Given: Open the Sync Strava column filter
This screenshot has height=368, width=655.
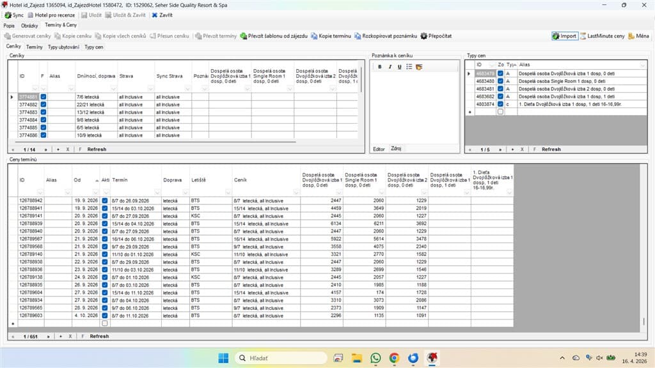Looking at the screenshot, I should pyautogui.click(x=187, y=88).
